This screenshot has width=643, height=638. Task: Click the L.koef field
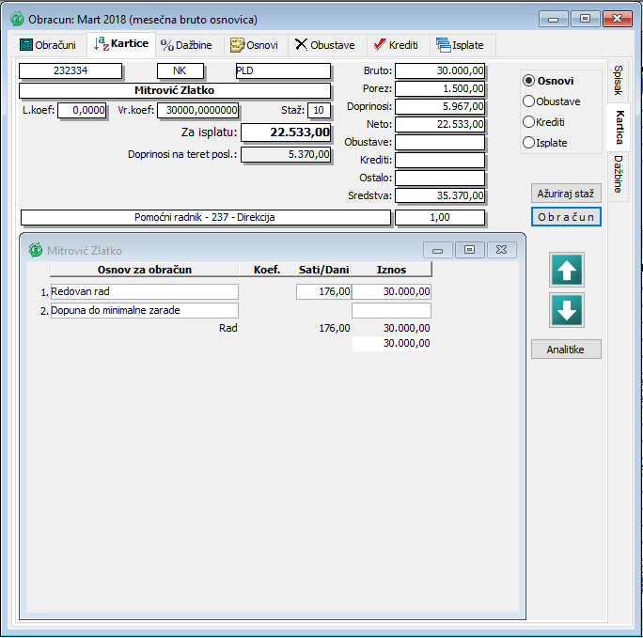pos(82,110)
